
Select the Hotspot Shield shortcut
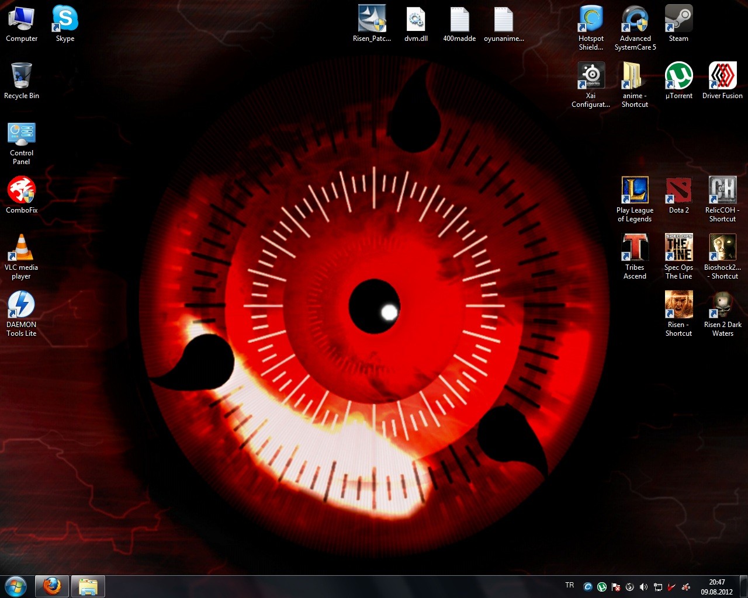point(591,28)
